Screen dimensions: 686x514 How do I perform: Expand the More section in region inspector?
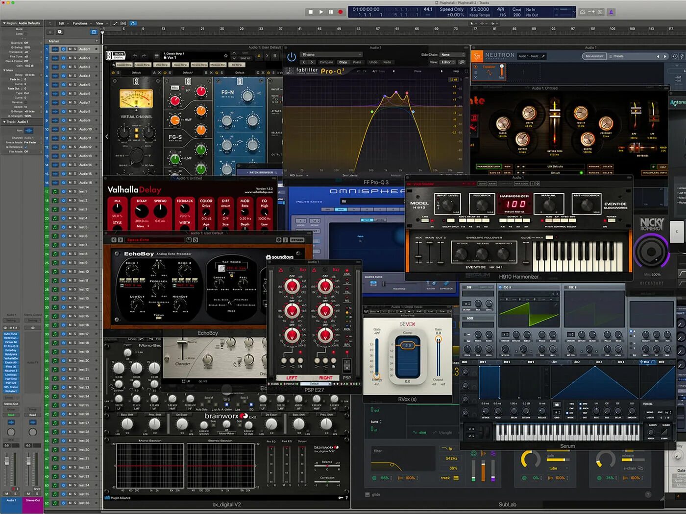[4, 70]
